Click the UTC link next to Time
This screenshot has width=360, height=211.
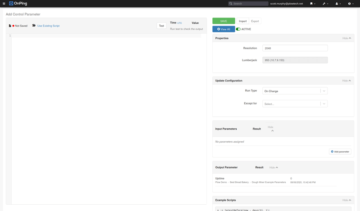180,23
